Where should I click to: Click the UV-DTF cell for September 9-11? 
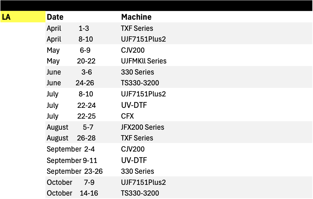(134, 160)
